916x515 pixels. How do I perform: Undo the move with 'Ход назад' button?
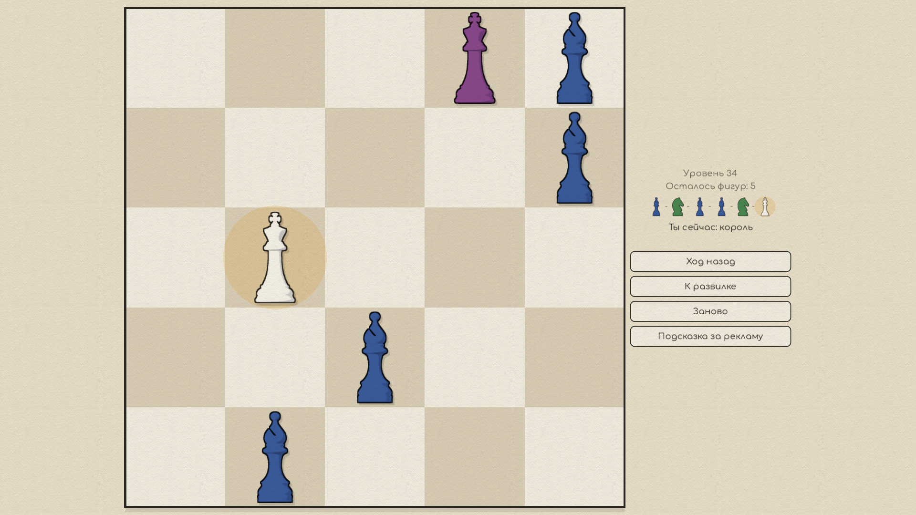[710, 261]
